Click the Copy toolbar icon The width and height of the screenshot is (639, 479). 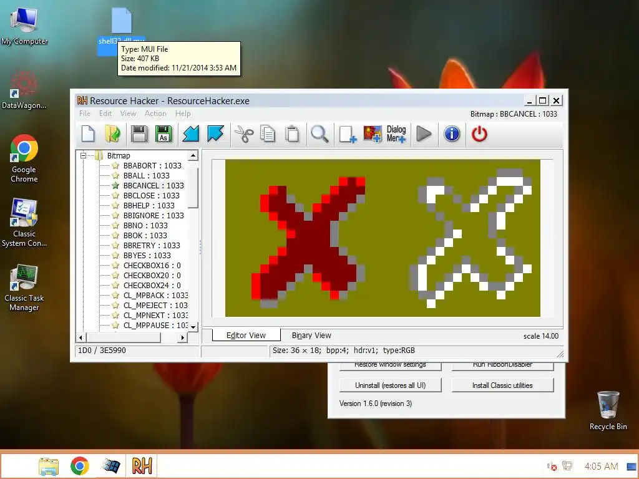point(267,134)
